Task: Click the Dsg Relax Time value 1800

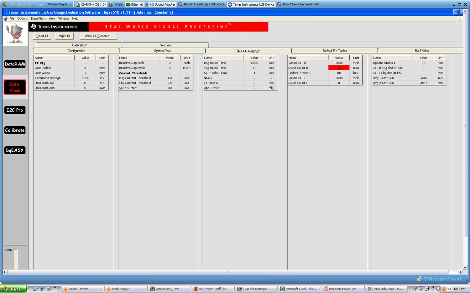Action: point(254,63)
